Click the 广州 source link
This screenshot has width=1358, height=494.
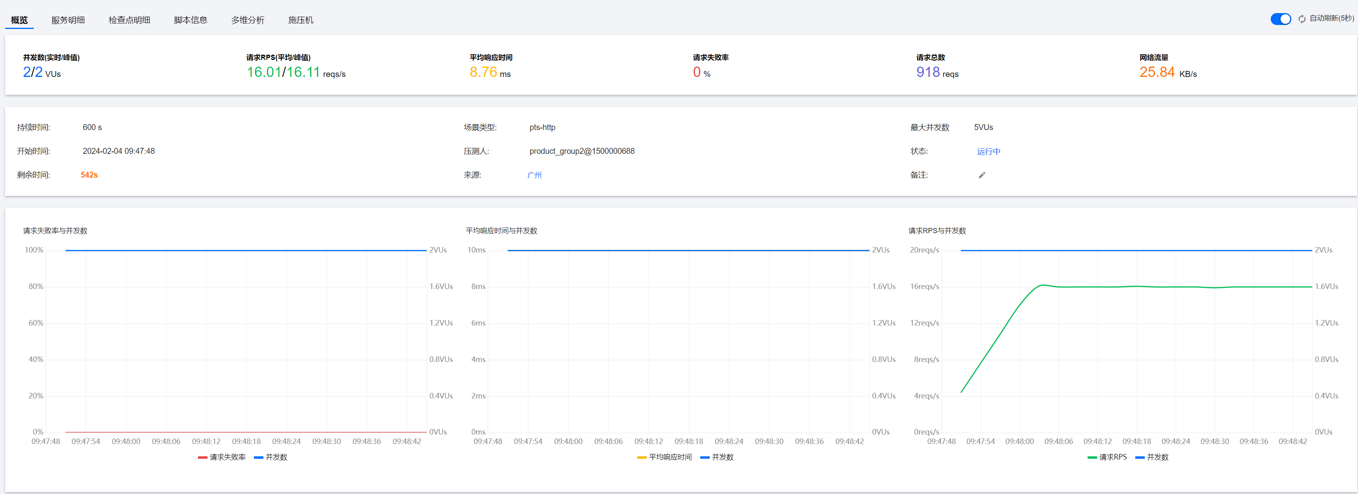534,175
